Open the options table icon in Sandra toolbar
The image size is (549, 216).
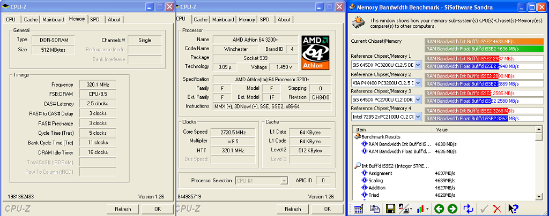[358, 209]
